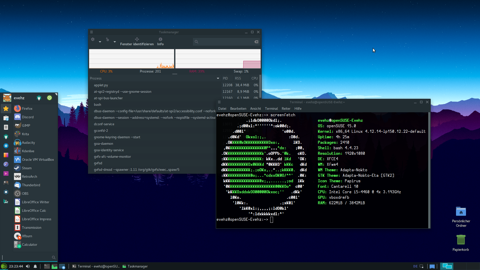The width and height of the screenshot is (480, 270).
Task: Sort processes by the RSS column
Action: [238, 78]
